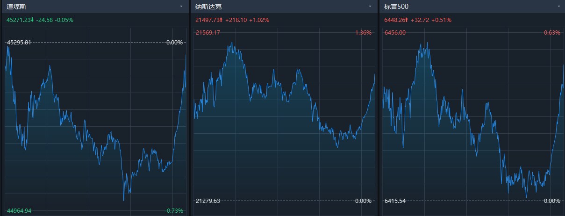Viewport: 565px width, 216px height.
Task: Expand the 纳斯达克 panel dropdown arrow
Action: 370,7
